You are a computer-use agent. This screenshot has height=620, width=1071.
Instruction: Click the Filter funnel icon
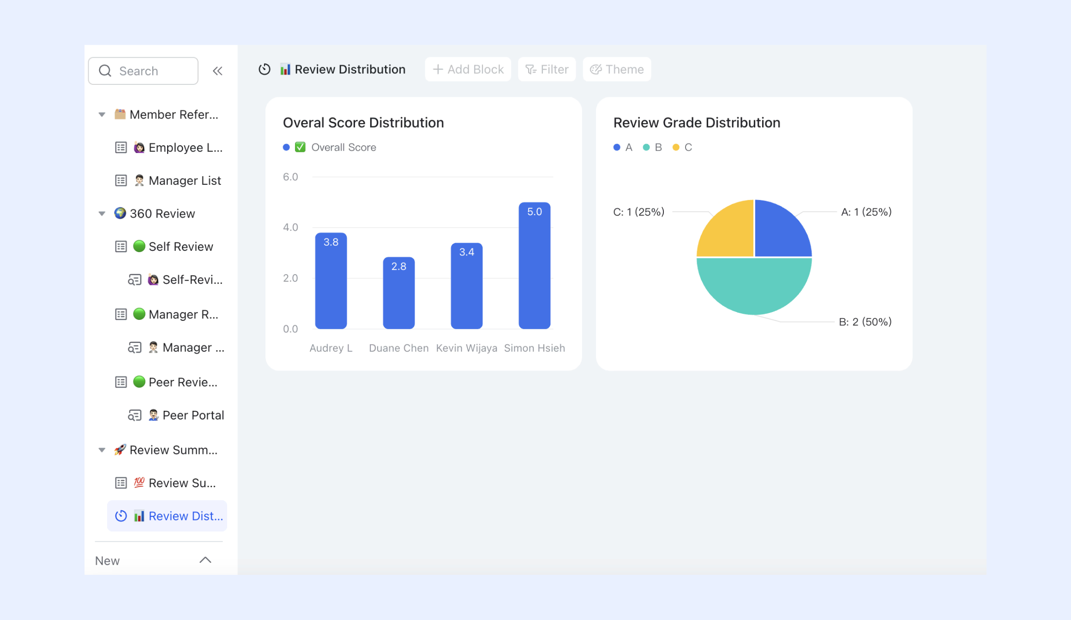tap(531, 70)
